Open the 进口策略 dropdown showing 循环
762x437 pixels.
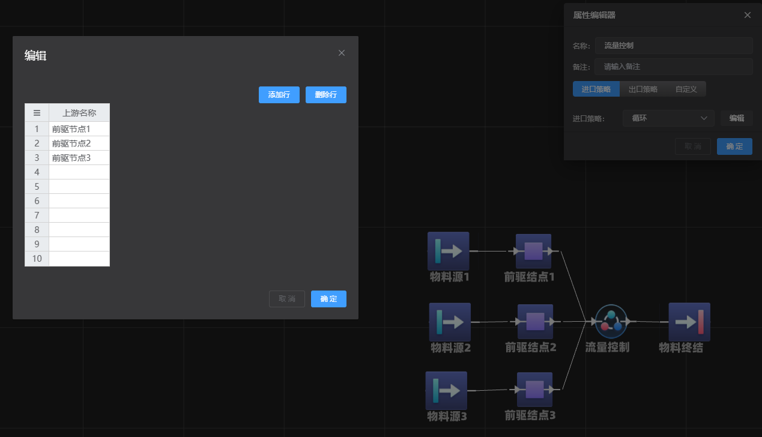coord(668,118)
